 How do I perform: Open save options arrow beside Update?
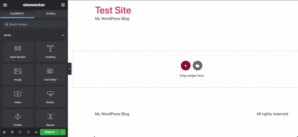click(63, 132)
